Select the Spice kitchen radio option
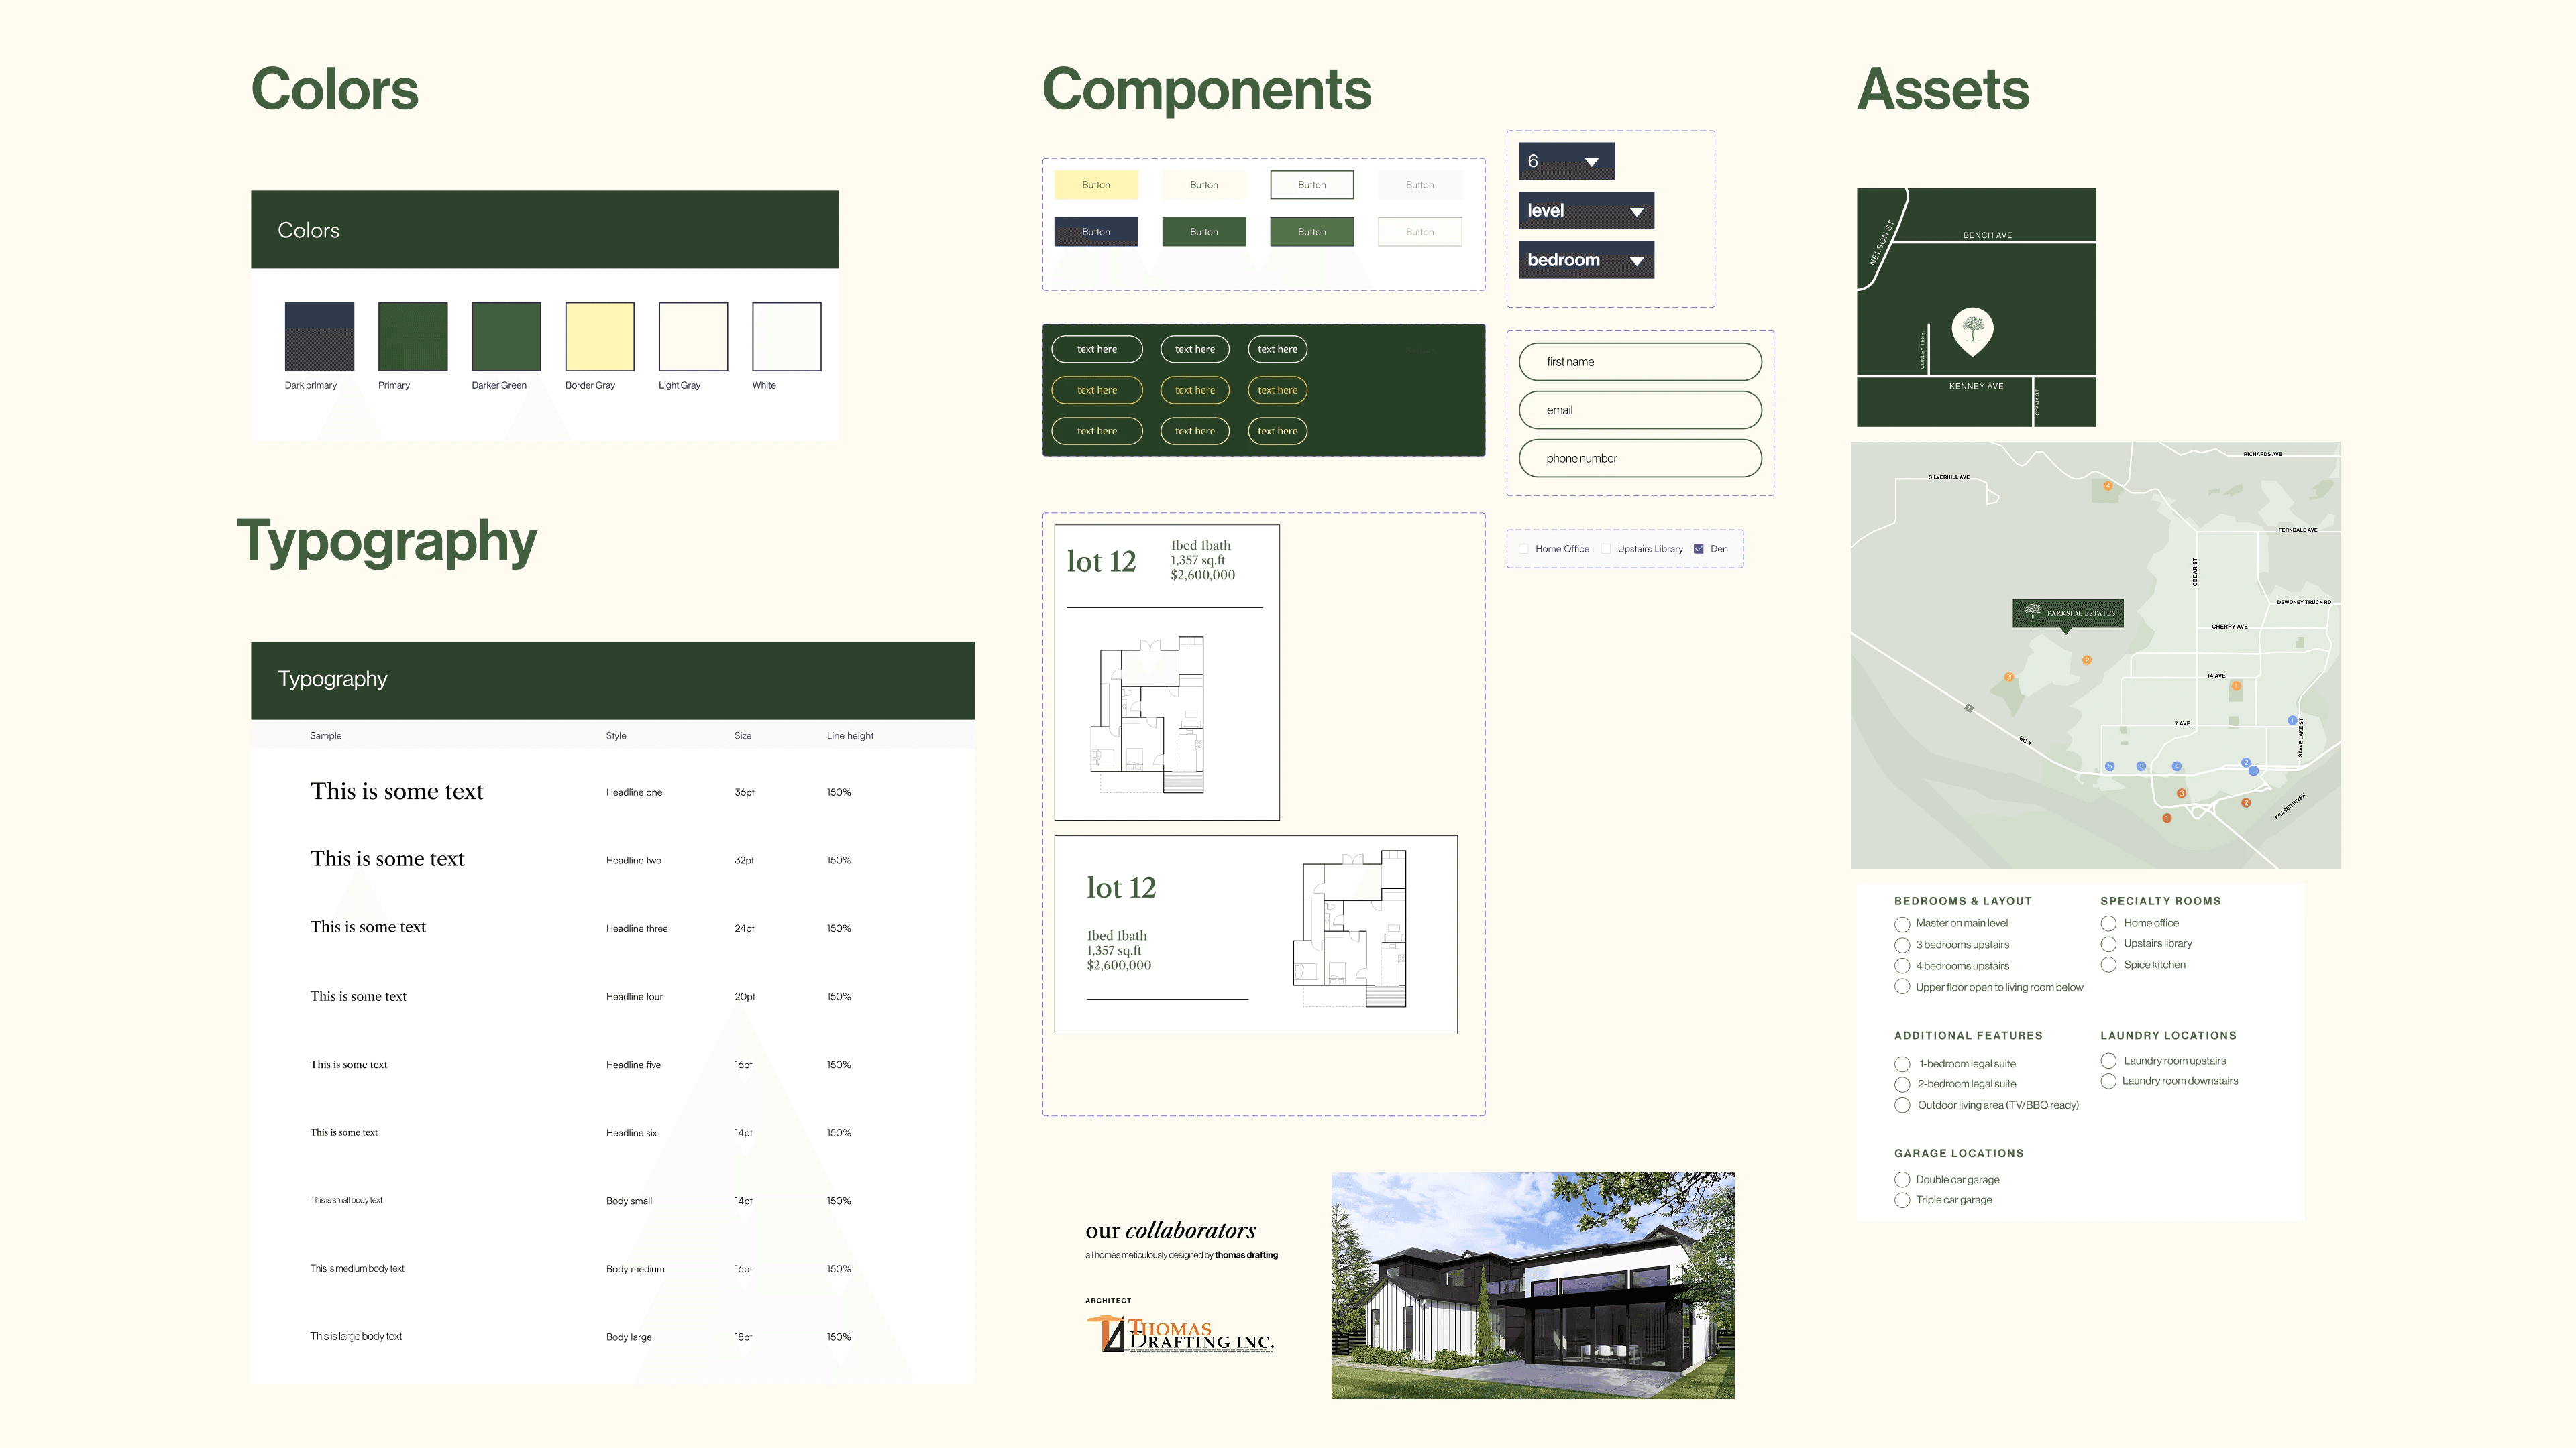Image resolution: width=2576 pixels, height=1448 pixels. (2108, 965)
